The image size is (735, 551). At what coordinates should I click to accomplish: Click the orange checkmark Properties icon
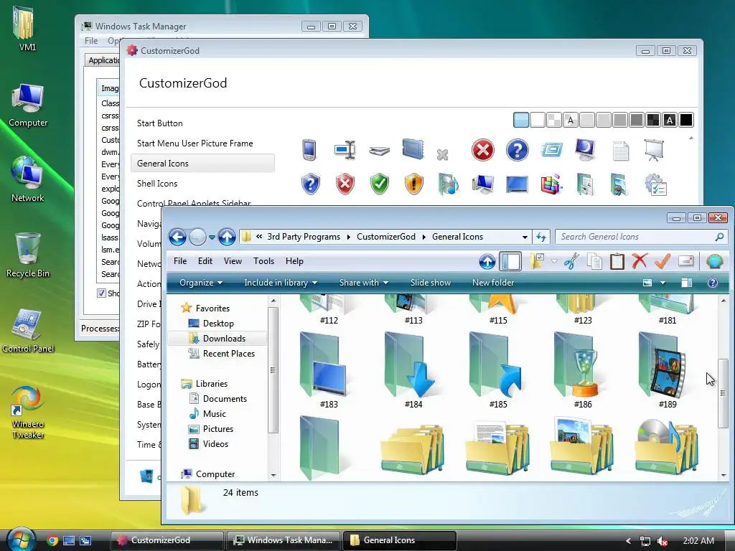click(x=663, y=261)
